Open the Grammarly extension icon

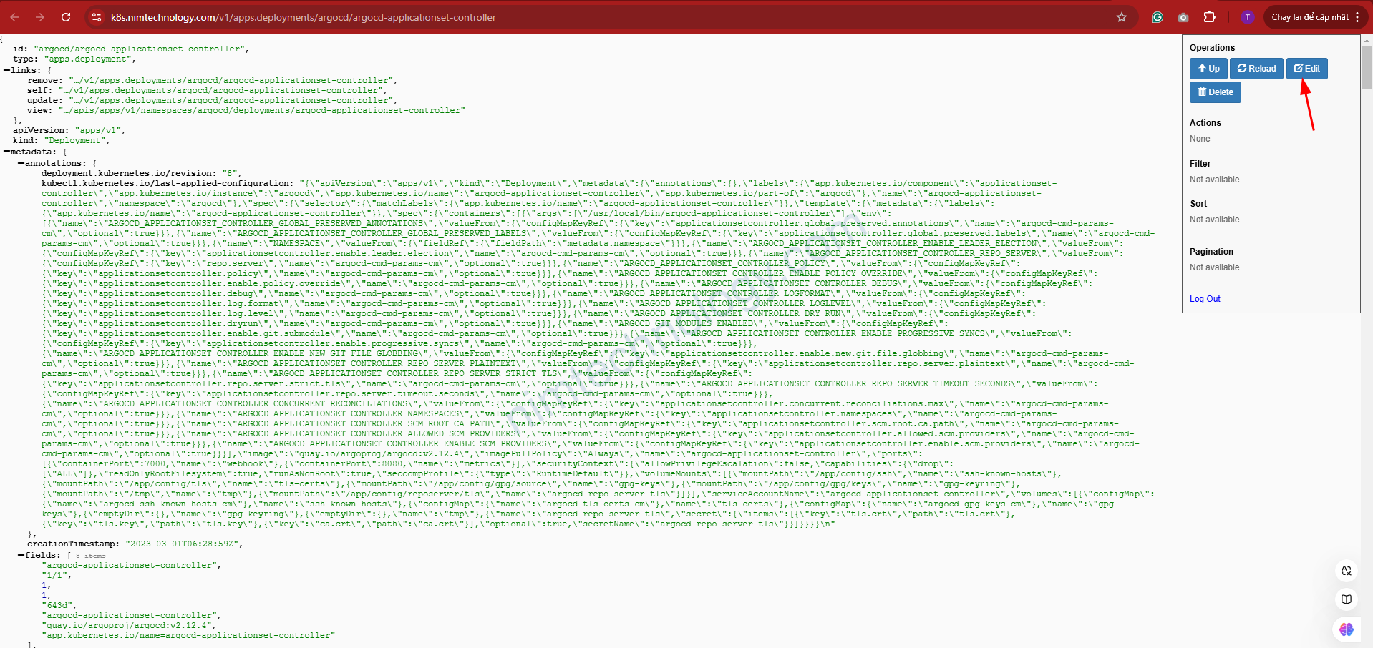click(x=1157, y=17)
